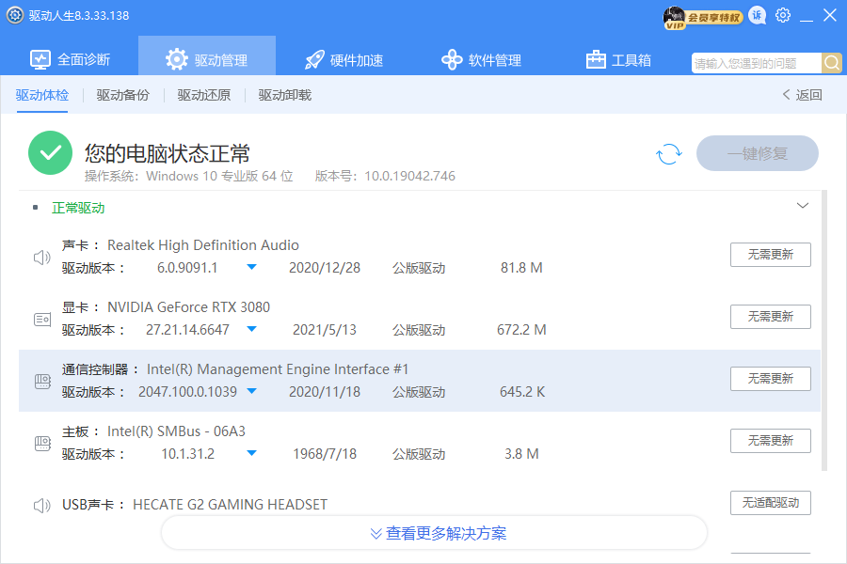Click 无适配驱动 button for HECATE headset
The height and width of the screenshot is (564, 847).
pyautogui.click(x=770, y=503)
